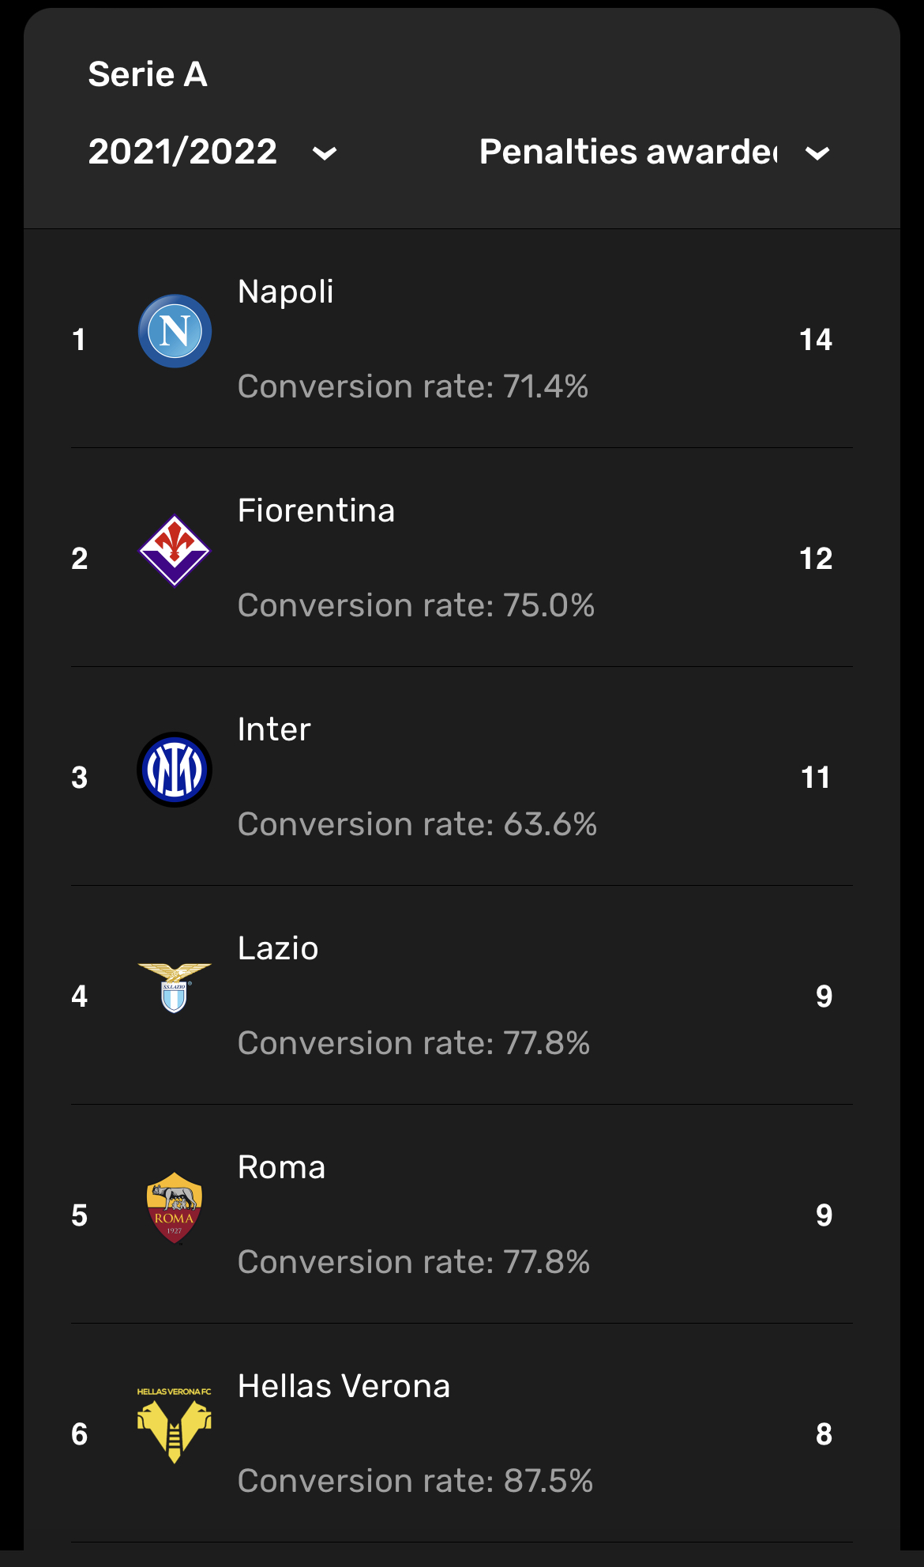Click the Lazio eagle crest
This screenshot has height=1567, width=924.
click(x=175, y=988)
